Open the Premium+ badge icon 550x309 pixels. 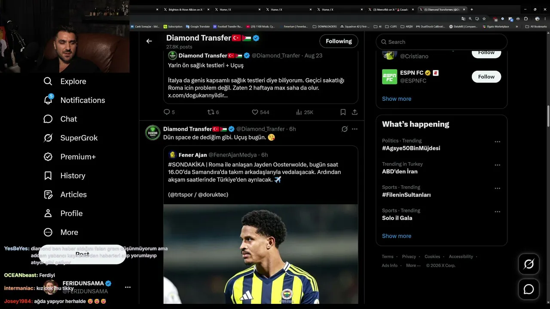pyautogui.click(x=48, y=157)
